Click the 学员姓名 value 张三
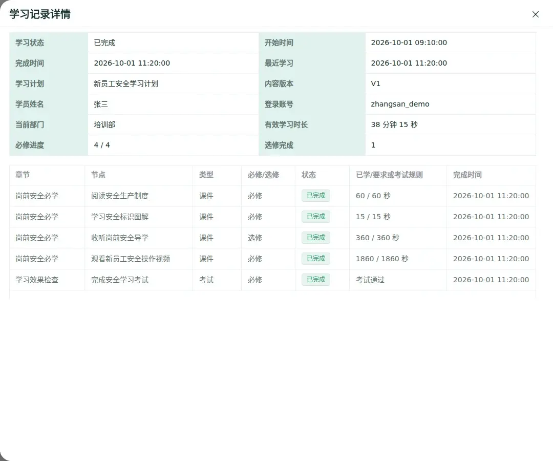 101,104
